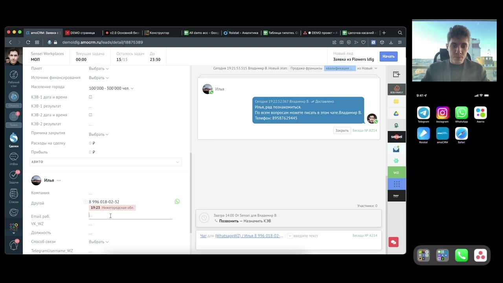Open the WZ green widget
Screen dimensions: 503x283
pos(397,173)
